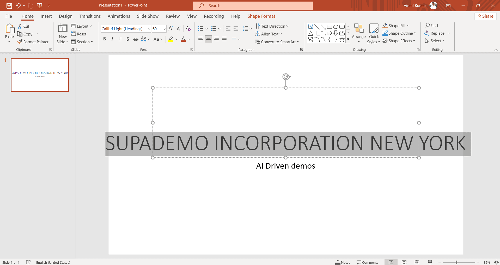
Task: Open Convert to SmartArt
Action: pyautogui.click(x=277, y=42)
